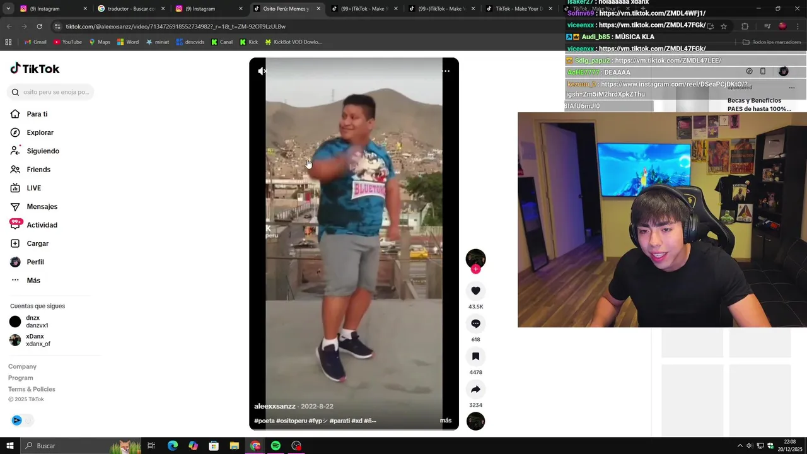Expand video caption with más

(x=446, y=421)
